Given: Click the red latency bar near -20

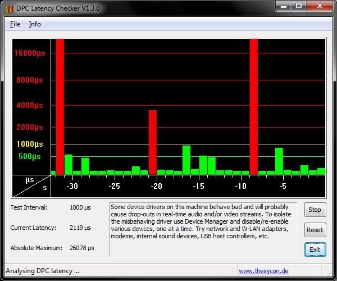Looking at the screenshot, I should coord(153,142).
